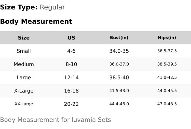Screen dimensions: 191x129
Task: Select the Small size row label
Action: (24, 51)
